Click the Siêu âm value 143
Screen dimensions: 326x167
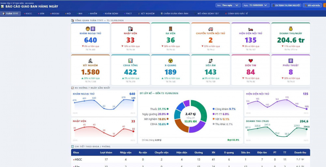click(x=210, y=72)
